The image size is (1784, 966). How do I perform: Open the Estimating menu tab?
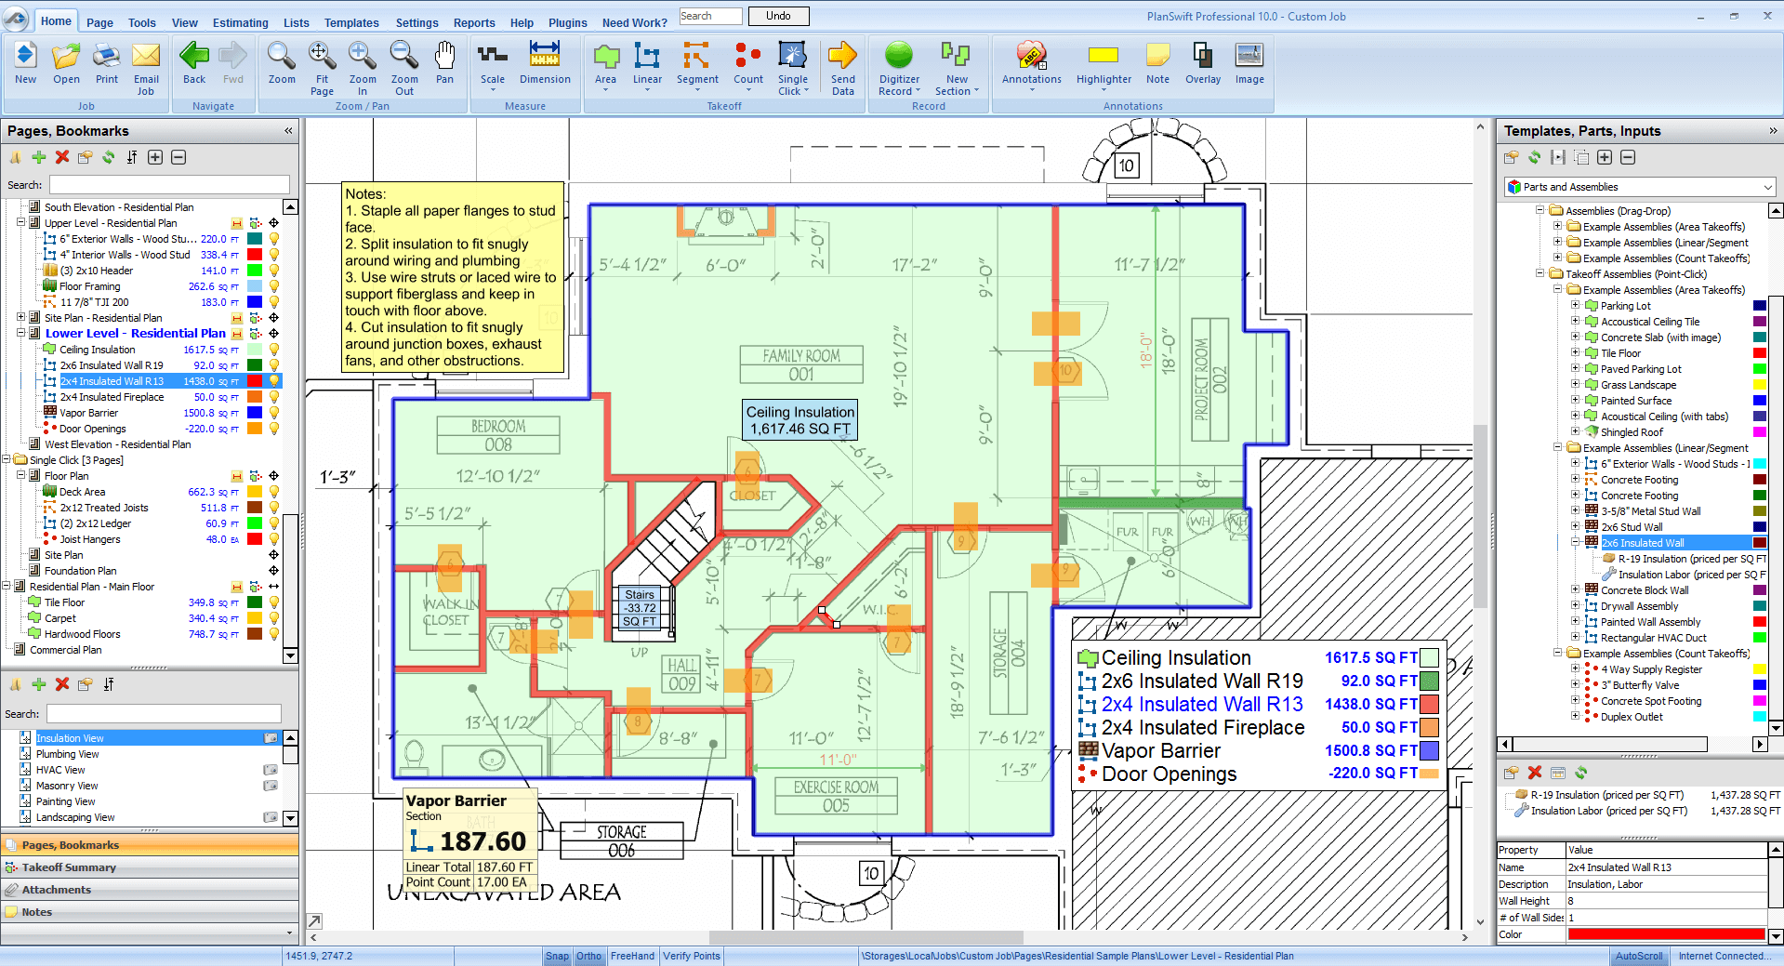click(x=240, y=22)
